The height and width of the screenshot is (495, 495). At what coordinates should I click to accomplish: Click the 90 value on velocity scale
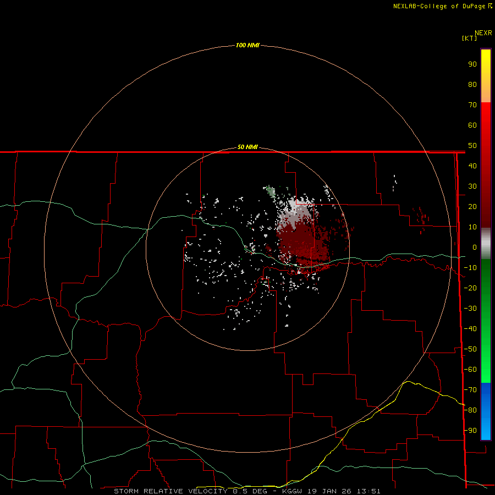(x=472, y=64)
